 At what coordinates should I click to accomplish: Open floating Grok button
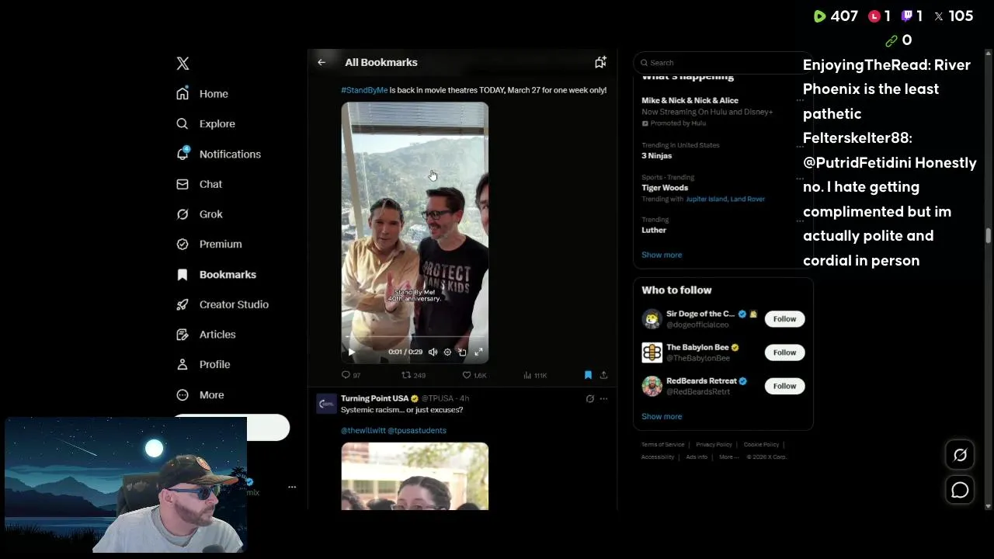point(960,455)
